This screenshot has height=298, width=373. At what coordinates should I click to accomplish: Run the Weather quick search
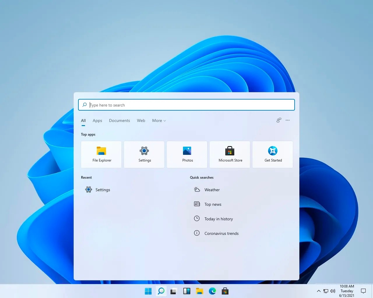coord(207,190)
